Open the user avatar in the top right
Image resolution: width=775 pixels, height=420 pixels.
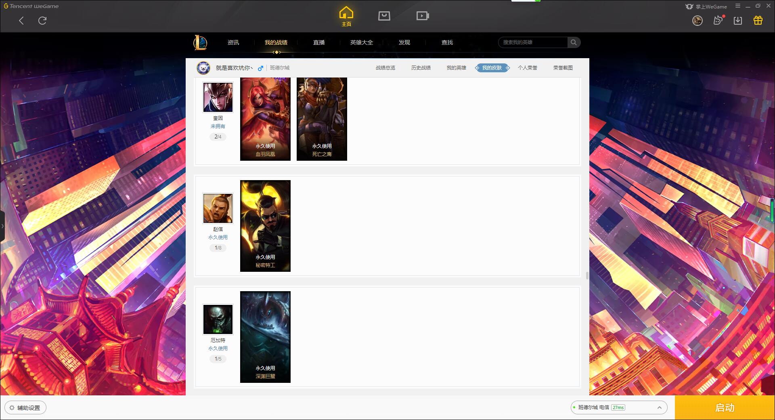[x=697, y=21]
